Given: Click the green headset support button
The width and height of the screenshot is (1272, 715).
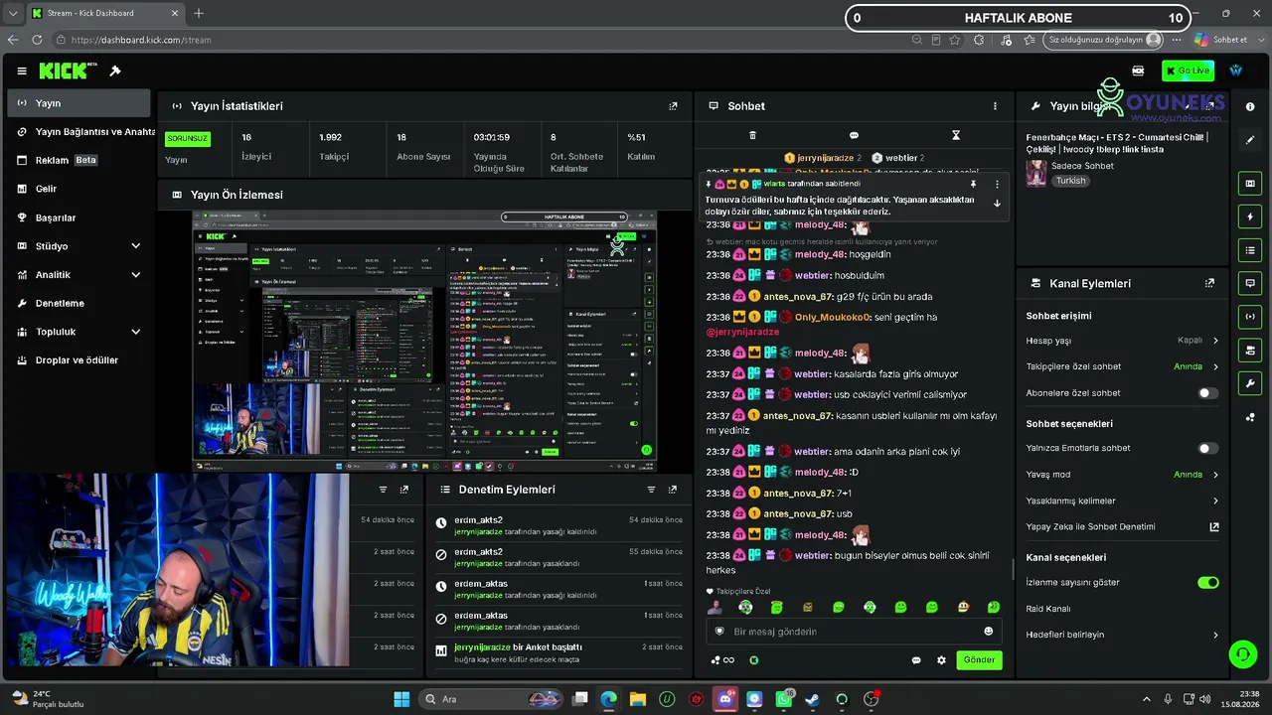Looking at the screenshot, I should click(1242, 653).
